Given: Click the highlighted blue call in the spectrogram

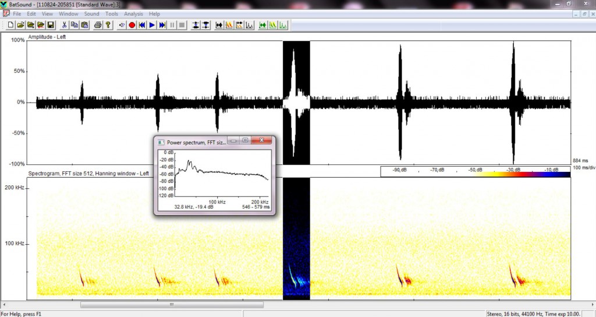Looking at the screenshot, I should pyautogui.click(x=296, y=239).
